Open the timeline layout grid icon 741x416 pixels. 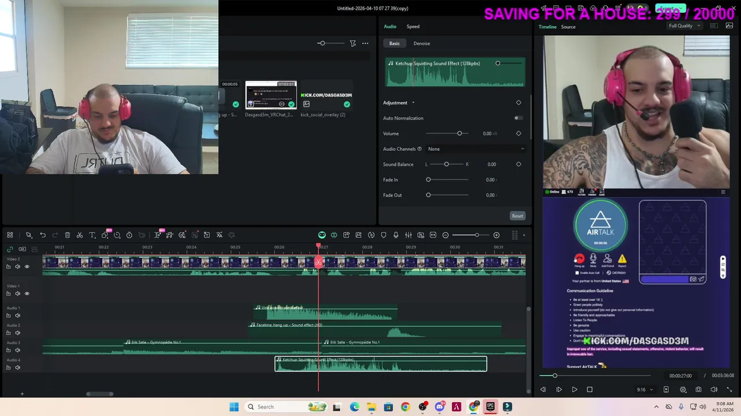(x=10, y=235)
